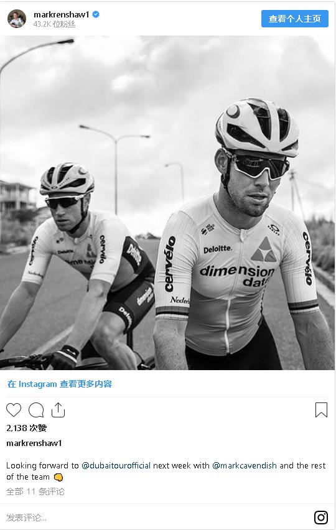The image size is (336, 530).
Task: Click the Instagram logo icon at bottom
Action: [321, 517]
